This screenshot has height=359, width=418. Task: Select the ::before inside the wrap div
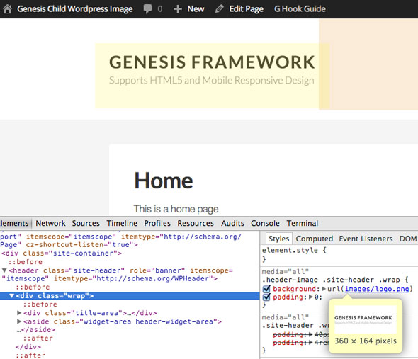click(40, 304)
